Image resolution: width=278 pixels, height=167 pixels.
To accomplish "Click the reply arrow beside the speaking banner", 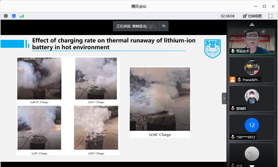I will coord(164,26).
